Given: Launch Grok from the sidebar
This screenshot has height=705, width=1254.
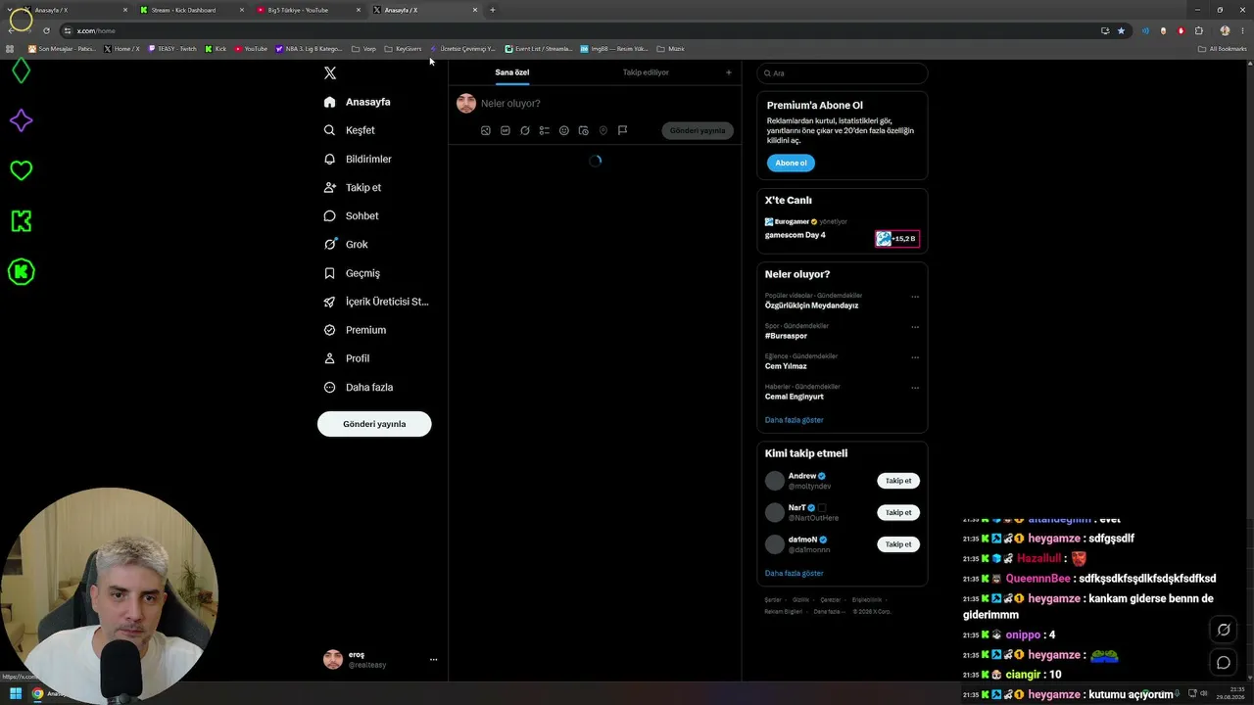Looking at the screenshot, I should 346,244.
